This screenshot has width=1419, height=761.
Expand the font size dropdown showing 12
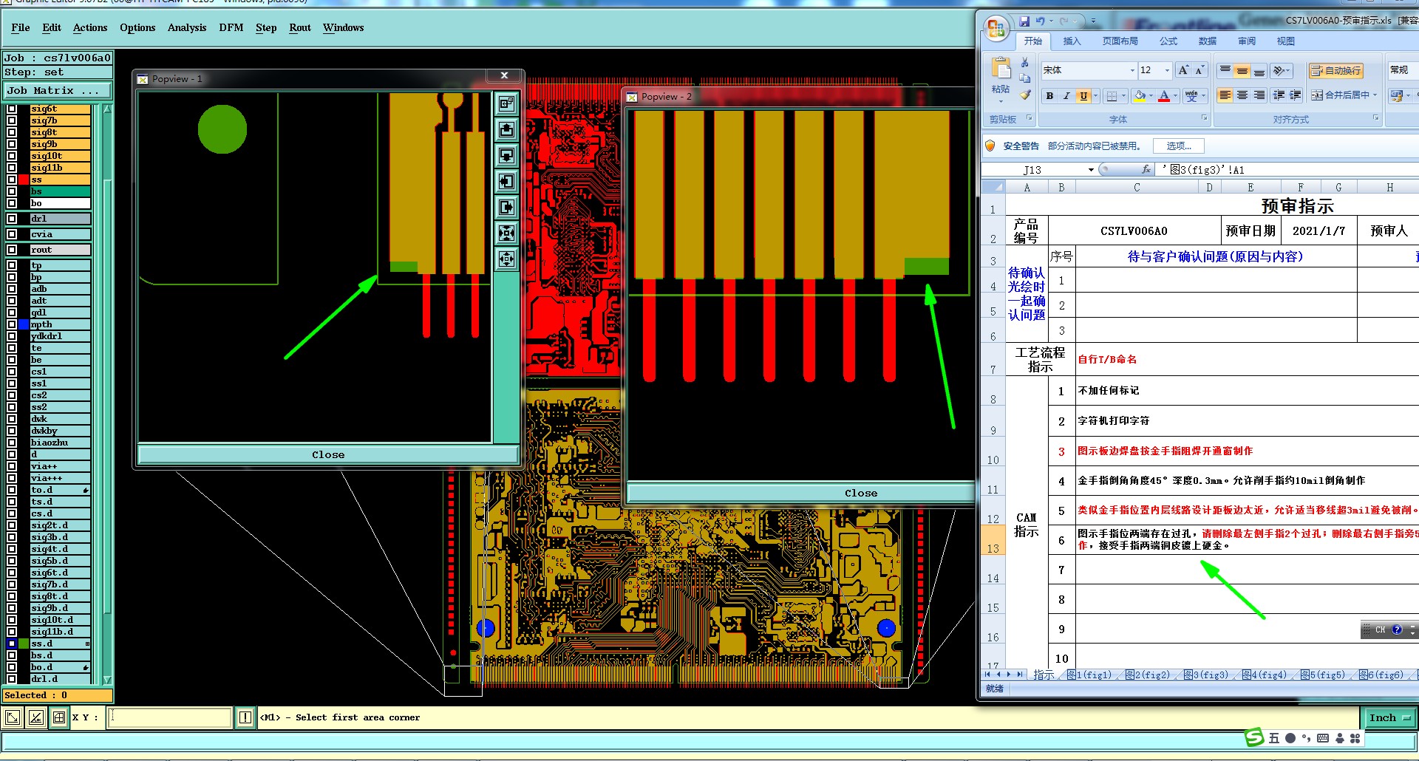pos(1167,70)
